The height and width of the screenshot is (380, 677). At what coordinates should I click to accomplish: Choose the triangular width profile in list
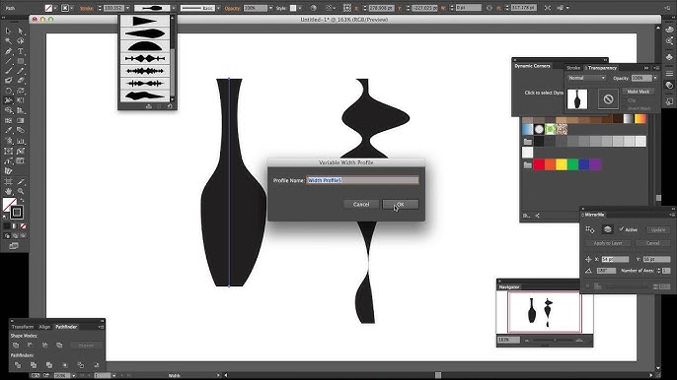click(145, 21)
